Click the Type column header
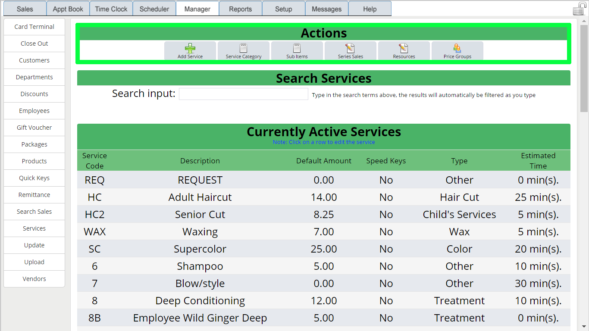 pos(459,161)
